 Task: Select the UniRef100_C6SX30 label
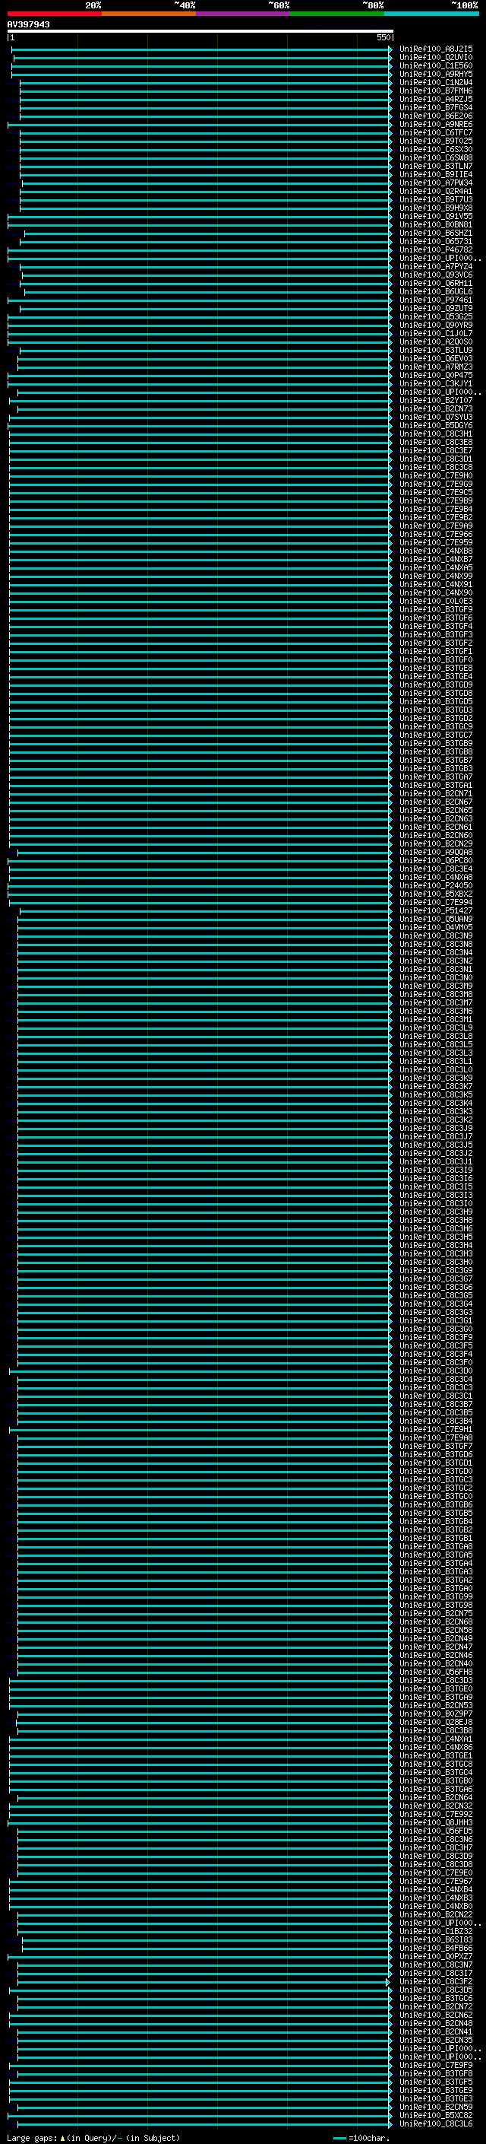(436, 149)
